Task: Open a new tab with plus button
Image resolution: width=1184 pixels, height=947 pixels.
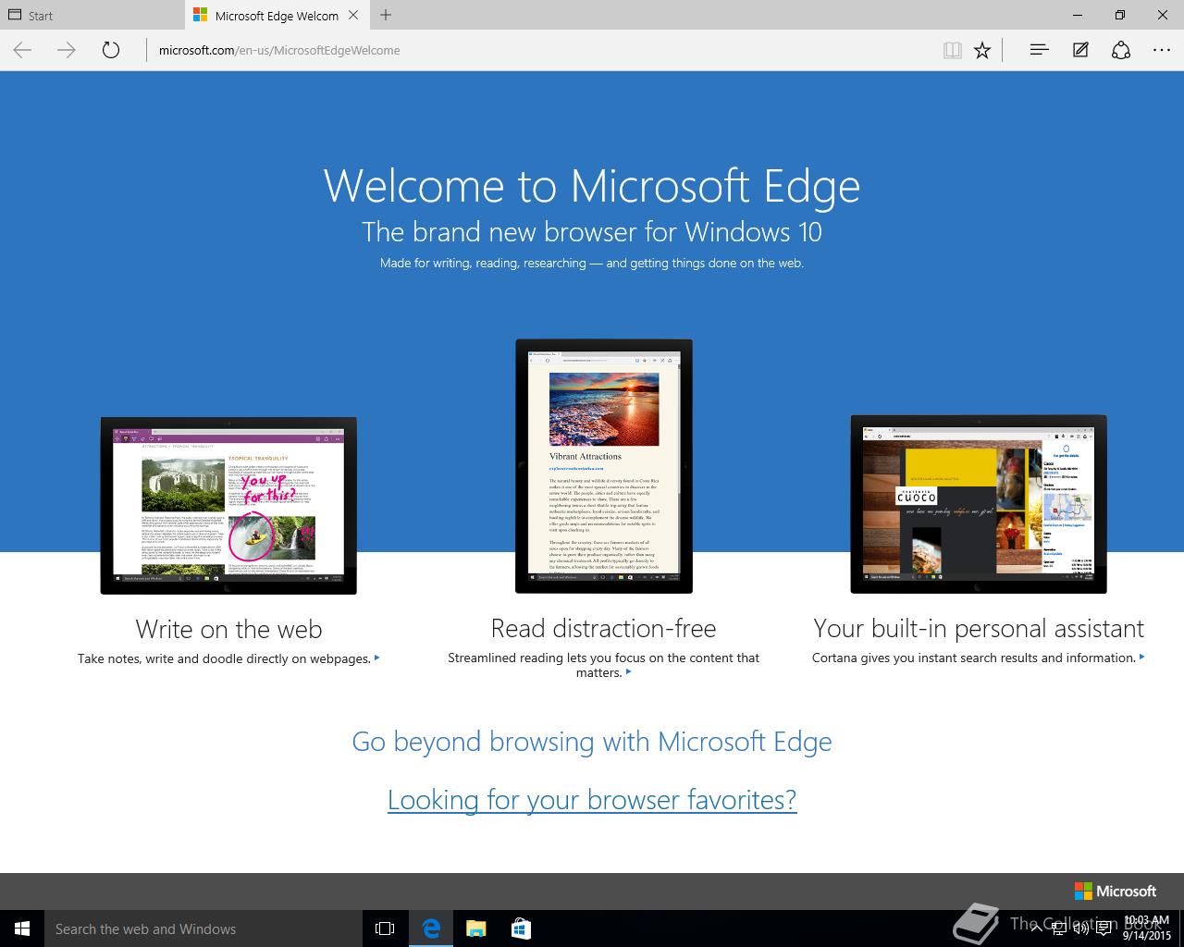Action: (x=386, y=15)
